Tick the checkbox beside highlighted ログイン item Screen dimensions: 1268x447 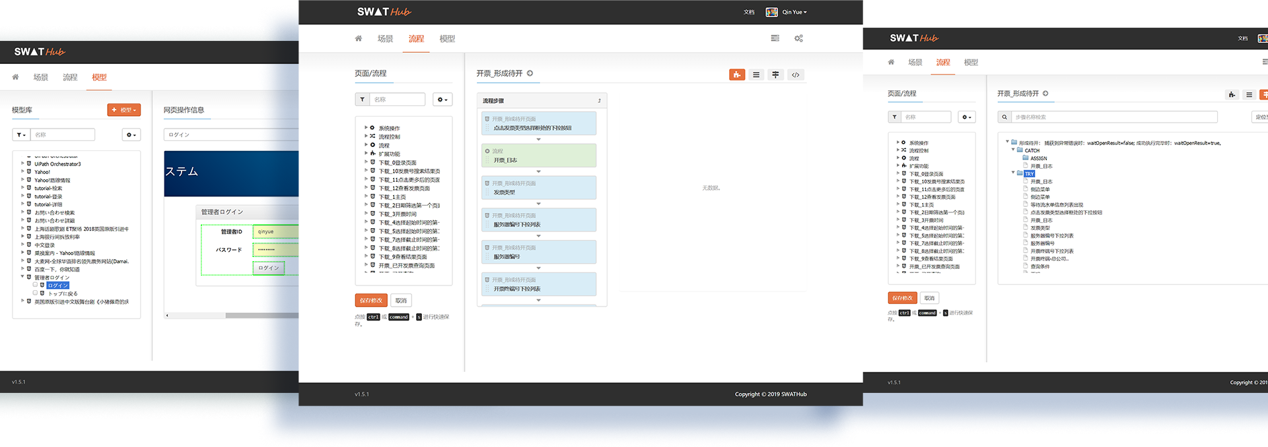[36, 285]
